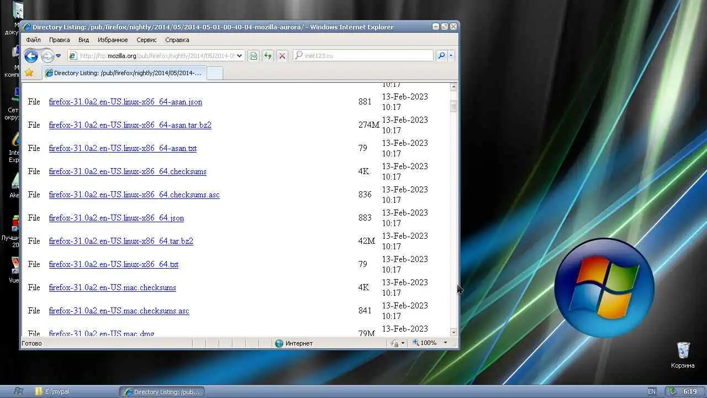707x398 pixels.
Task: Open the protected mode lock dropdown
Action: tap(398, 343)
